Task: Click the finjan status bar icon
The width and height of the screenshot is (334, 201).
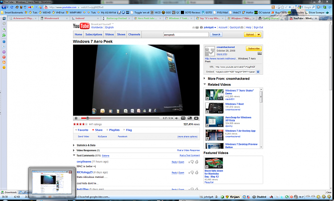Action: [x=232, y=197]
